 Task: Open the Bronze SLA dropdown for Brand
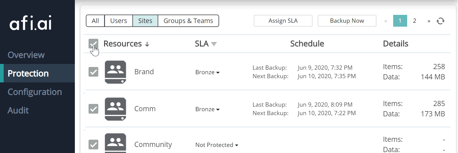click(207, 72)
